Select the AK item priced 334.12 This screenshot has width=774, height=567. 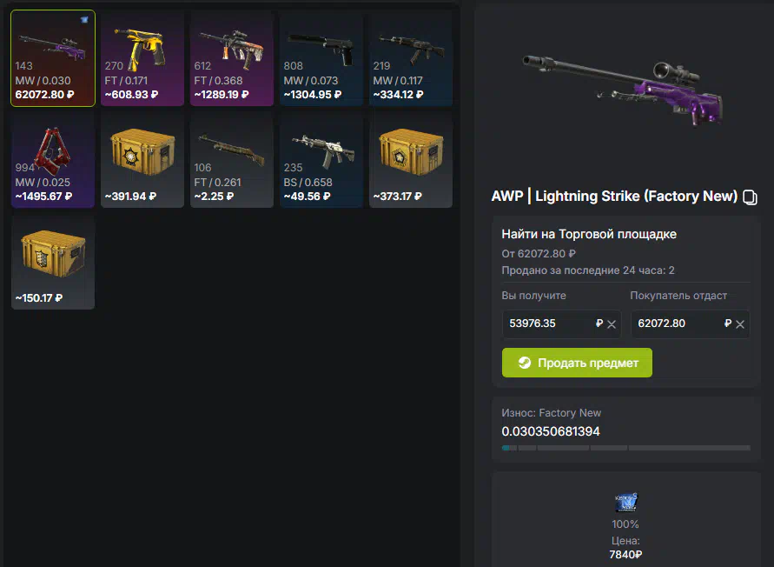[411, 58]
